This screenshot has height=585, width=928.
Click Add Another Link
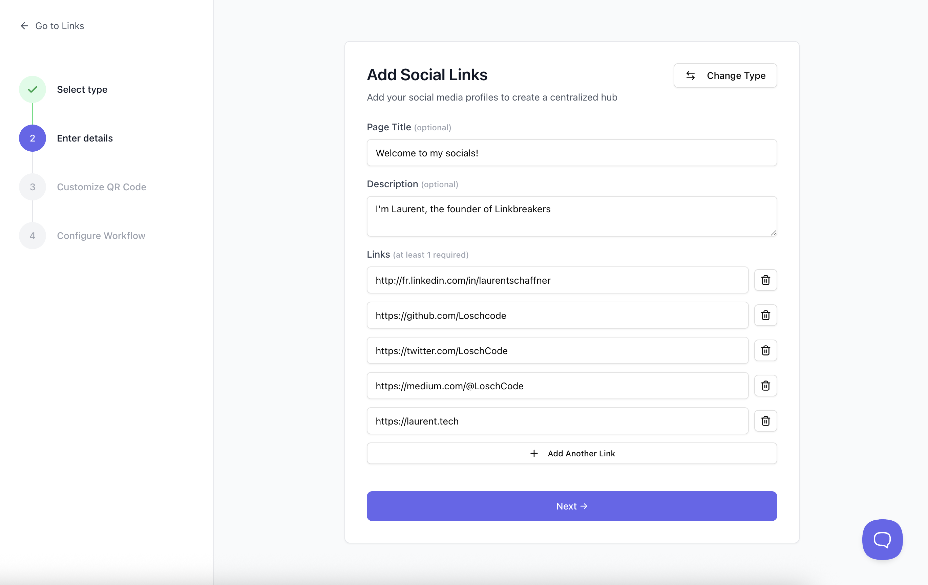571,453
